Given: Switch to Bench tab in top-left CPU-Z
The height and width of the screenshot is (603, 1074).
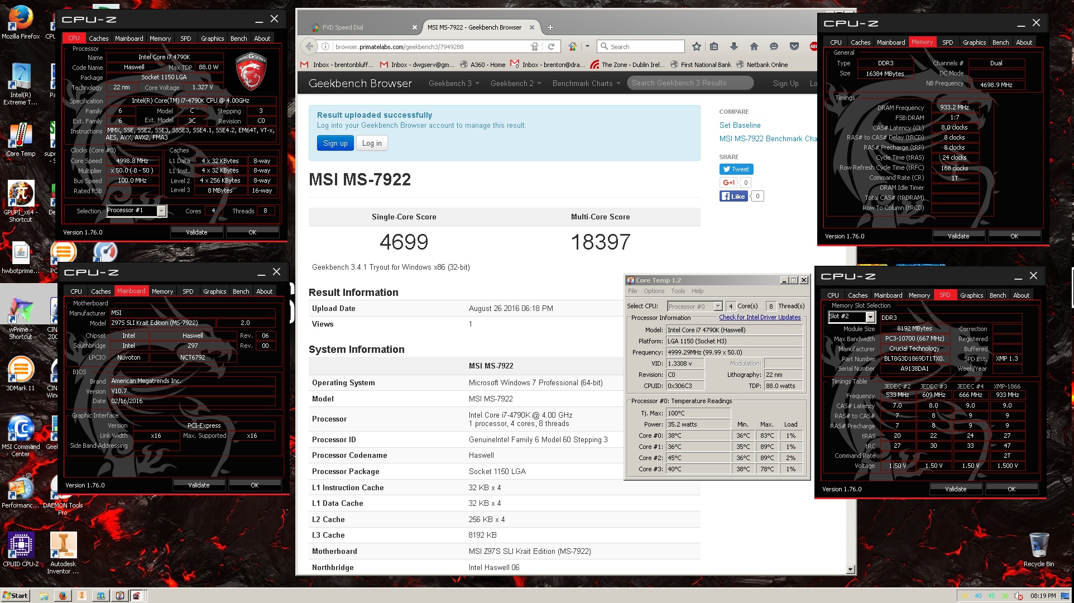Looking at the screenshot, I should pyautogui.click(x=238, y=38).
